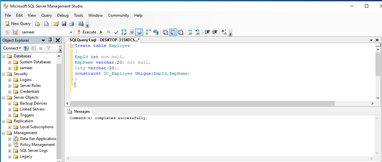
Task: Switch to the Messages results tab
Action: tap(79, 111)
